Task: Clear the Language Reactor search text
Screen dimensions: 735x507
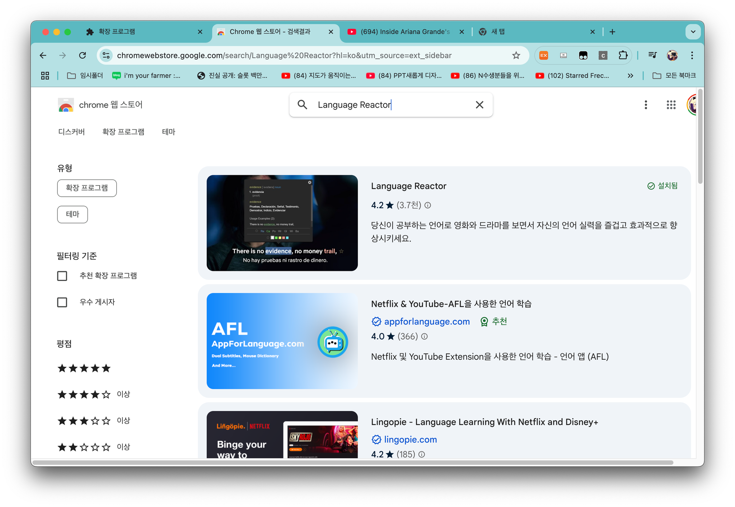Action: coord(479,105)
